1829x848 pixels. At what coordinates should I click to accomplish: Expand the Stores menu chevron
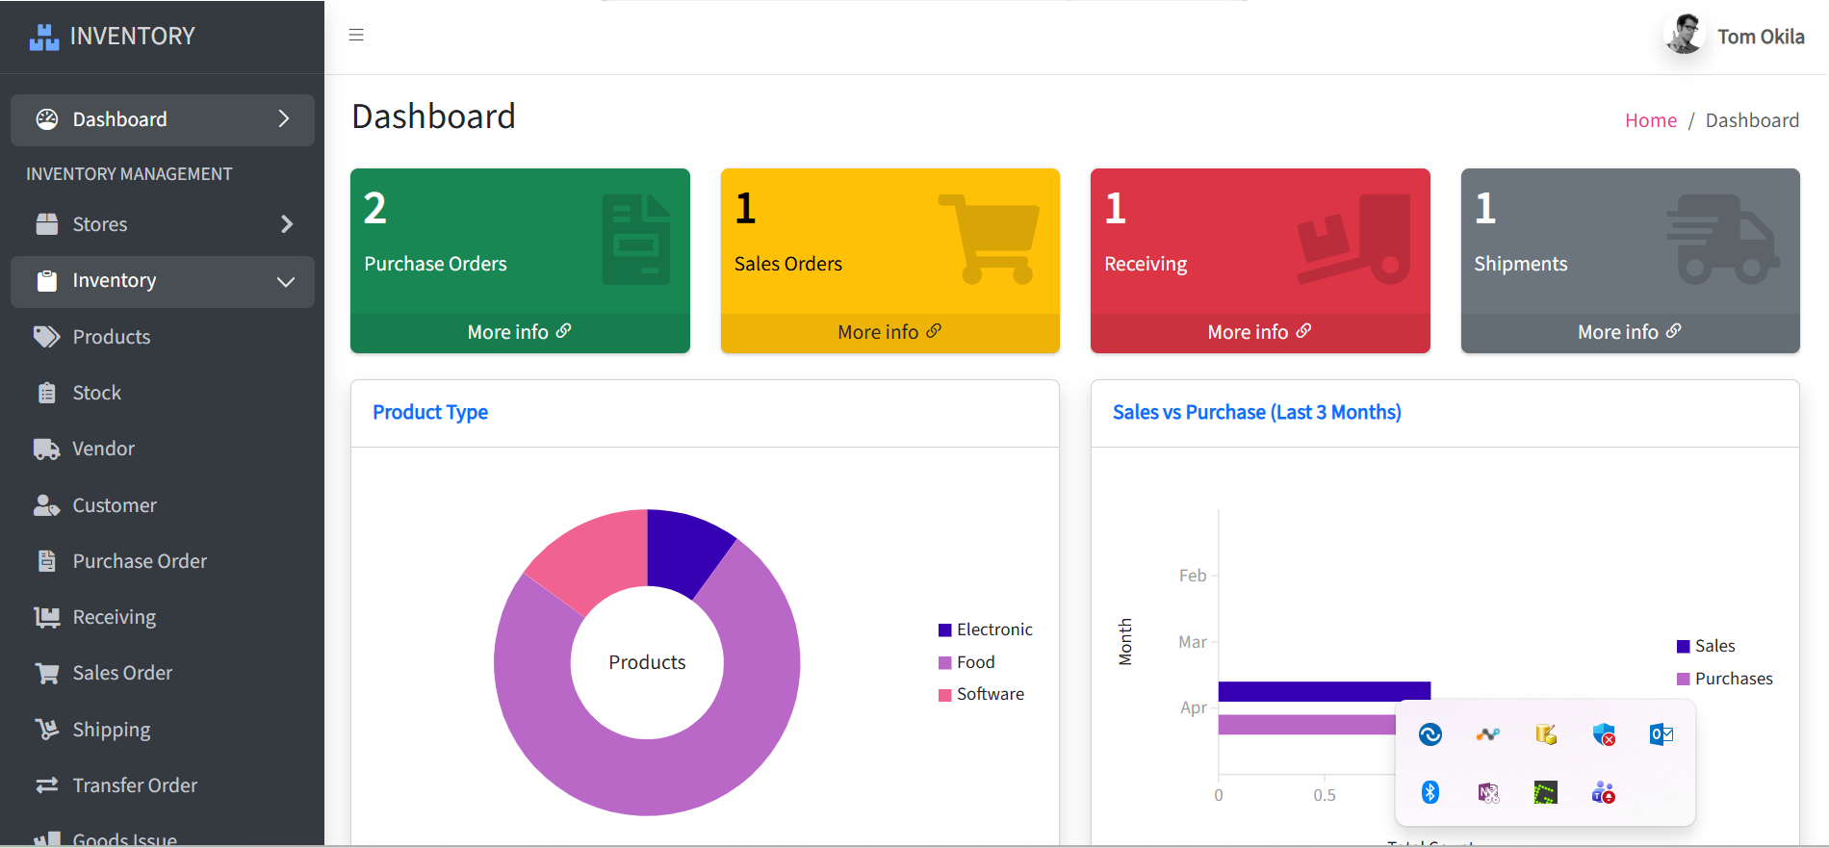pyautogui.click(x=286, y=224)
